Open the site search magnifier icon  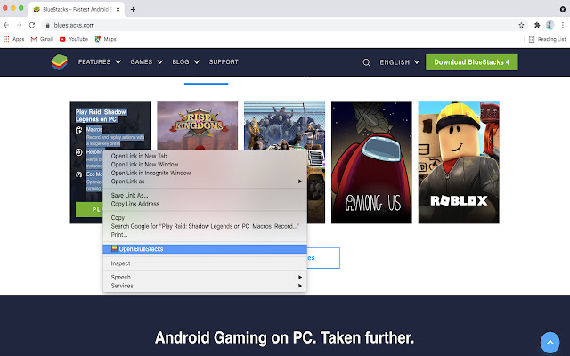tap(366, 62)
